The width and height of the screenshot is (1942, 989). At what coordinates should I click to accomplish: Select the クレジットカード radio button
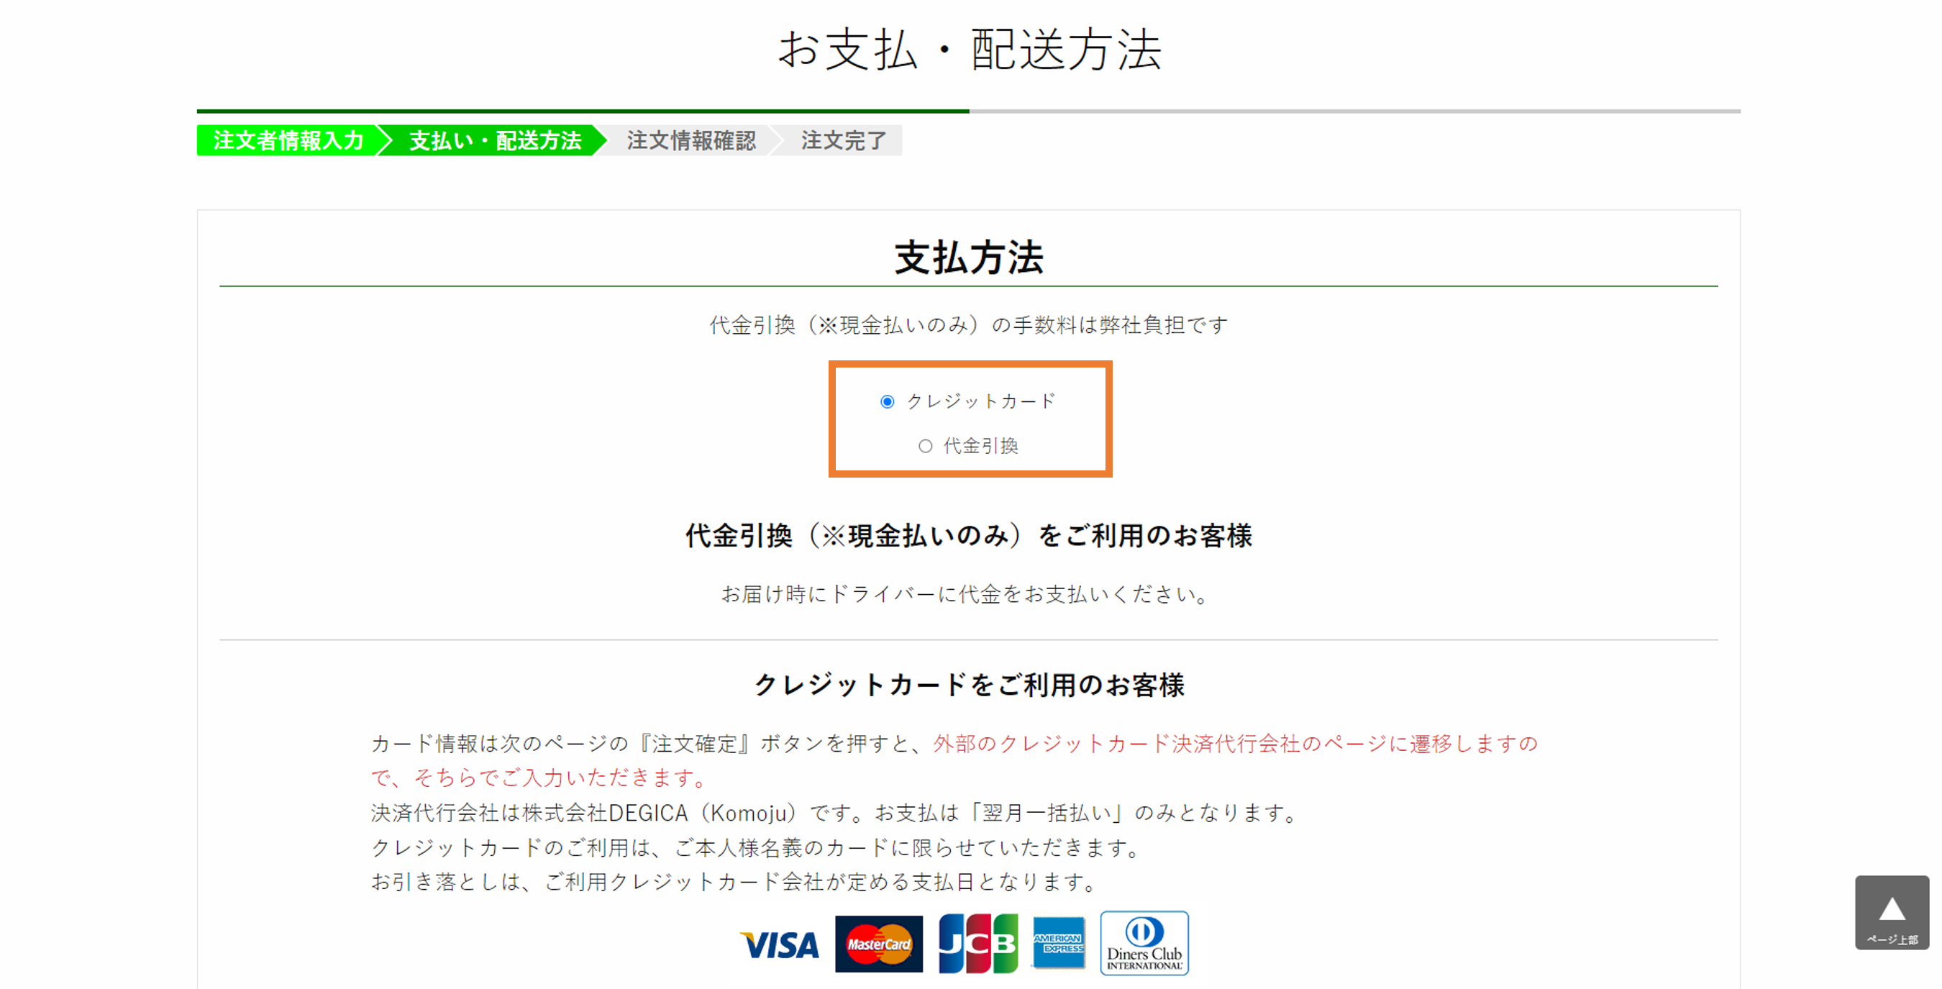(887, 402)
